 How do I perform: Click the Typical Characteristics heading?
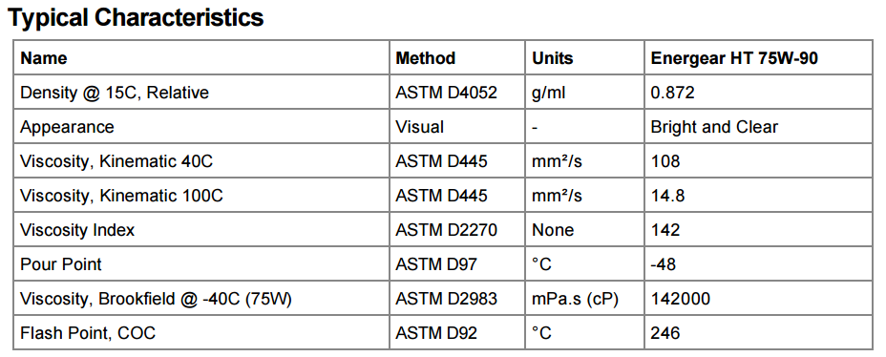click(136, 18)
